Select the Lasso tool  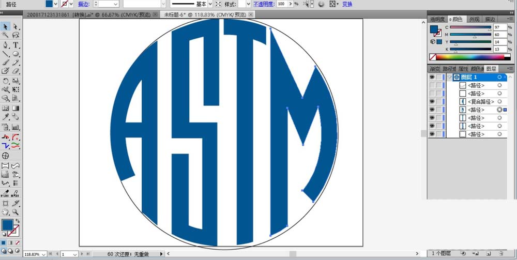tap(16, 35)
